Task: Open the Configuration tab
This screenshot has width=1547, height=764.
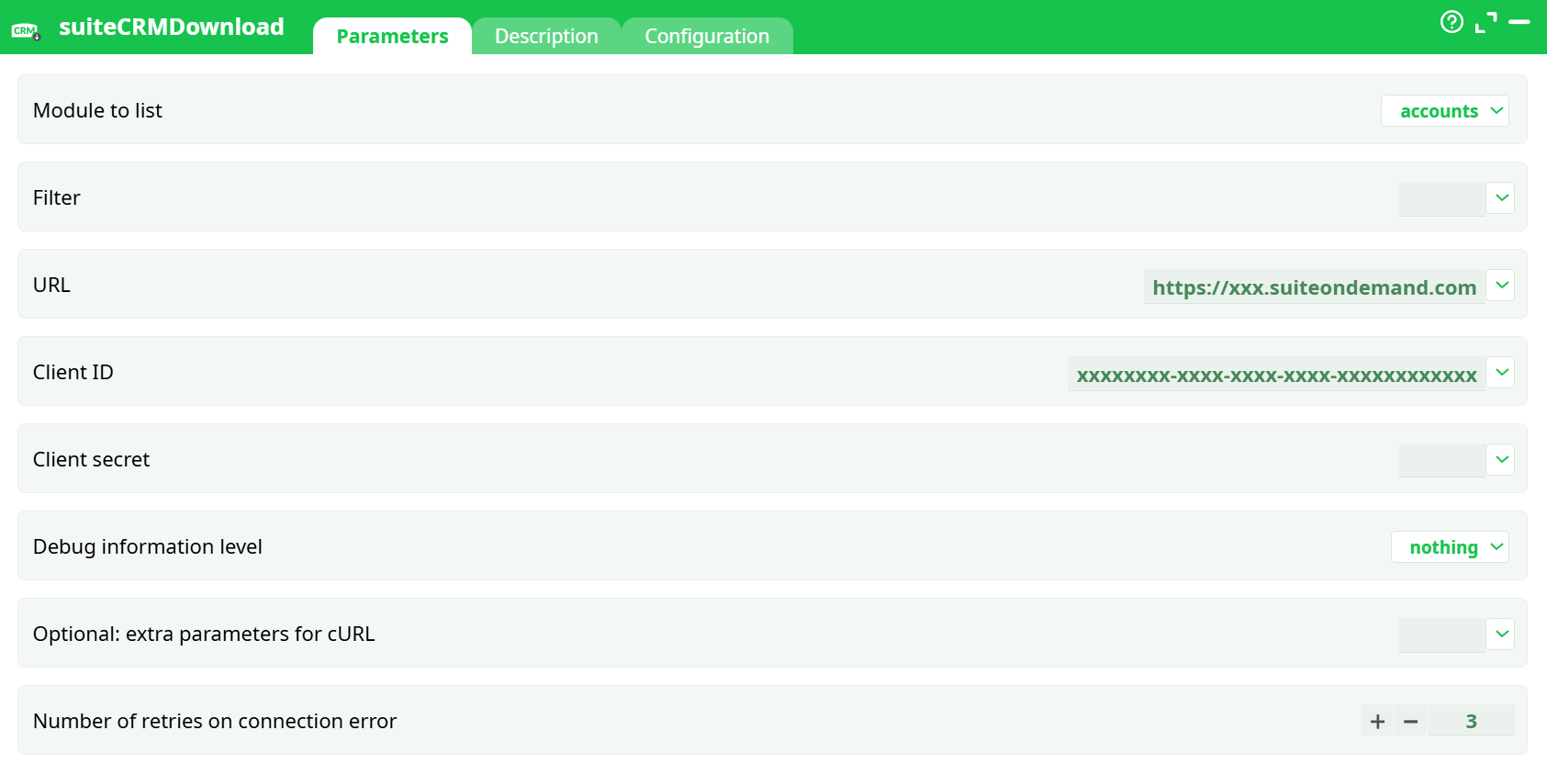Action: click(707, 36)
